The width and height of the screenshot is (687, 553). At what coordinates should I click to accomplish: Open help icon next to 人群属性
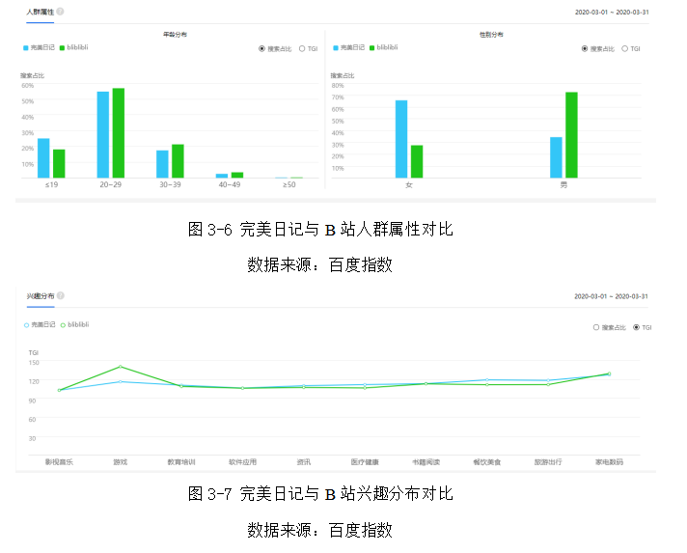point(60,12)
